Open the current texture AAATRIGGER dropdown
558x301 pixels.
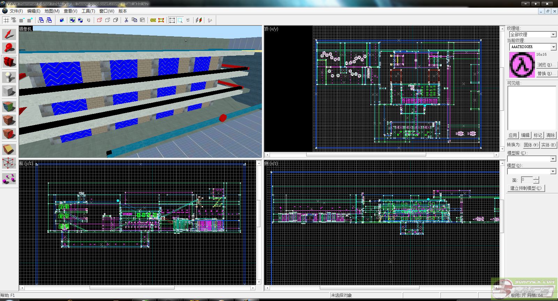pyautogui.click(x=553, y=47)
